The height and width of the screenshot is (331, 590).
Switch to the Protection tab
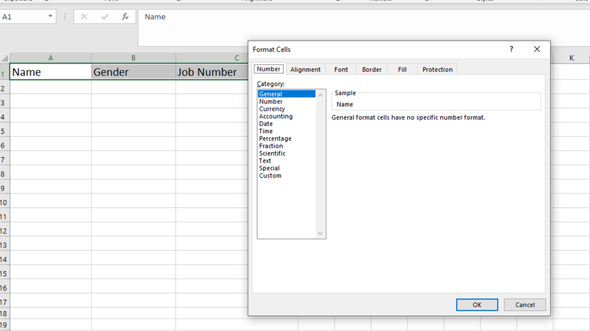(437, 69)
